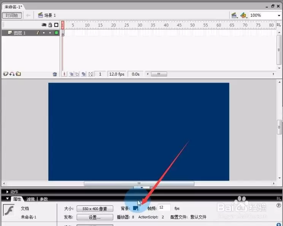Collapse panel with small bottom arrow handle
The width and height of the screenshot is (283, 226).
[141, 188]
